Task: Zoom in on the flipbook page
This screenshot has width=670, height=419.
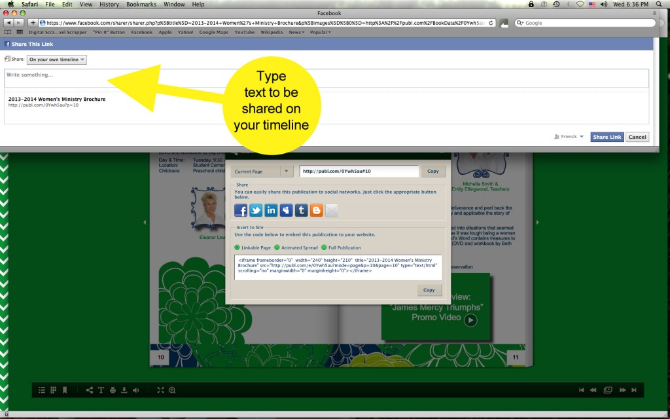Action: point(172,390)
